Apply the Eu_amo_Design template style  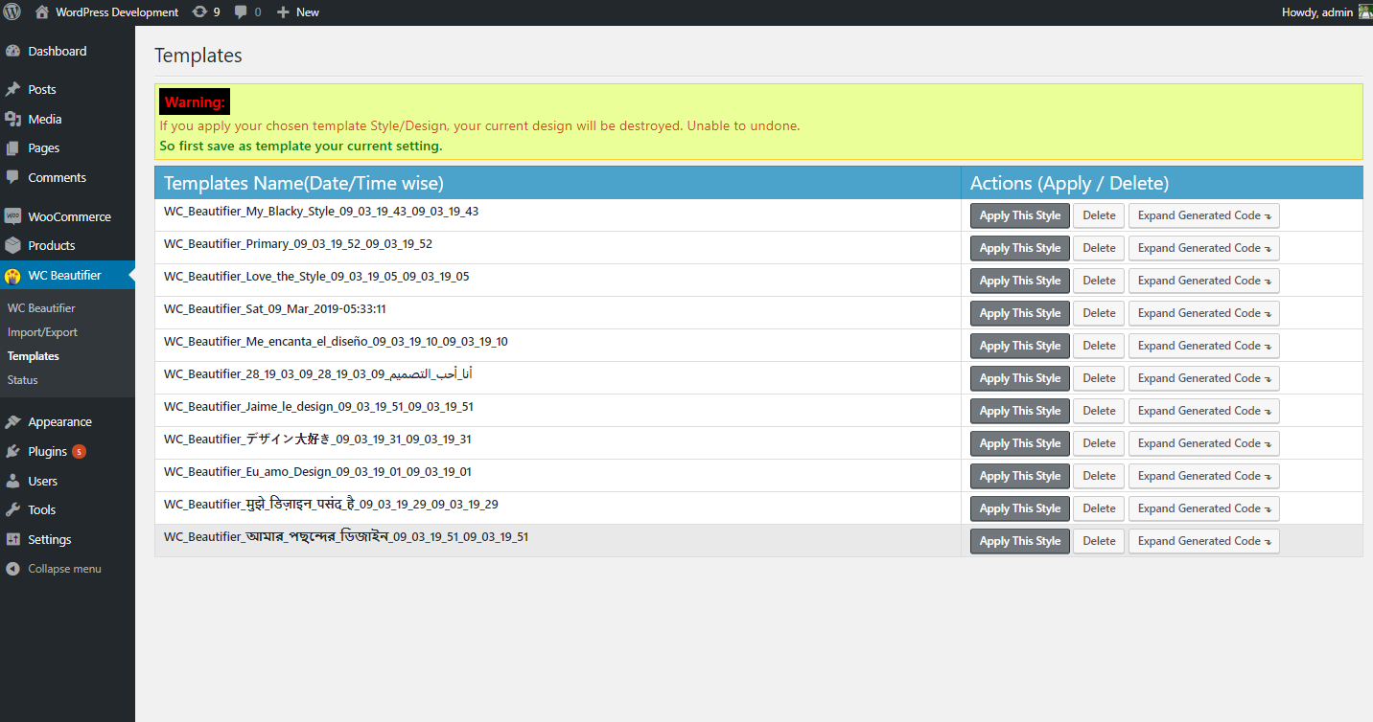click(1020, 476)
